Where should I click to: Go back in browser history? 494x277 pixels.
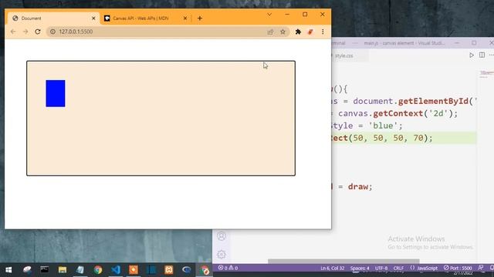13,32
